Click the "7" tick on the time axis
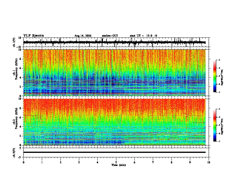This screenshot has width=235, height=182. pyautogui.click(x=153, y=162)
